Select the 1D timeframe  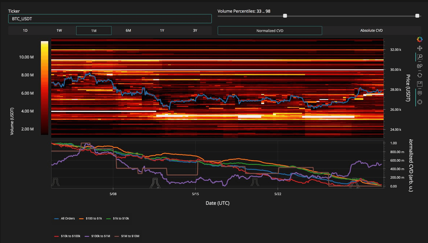click(x=25, y=31)
